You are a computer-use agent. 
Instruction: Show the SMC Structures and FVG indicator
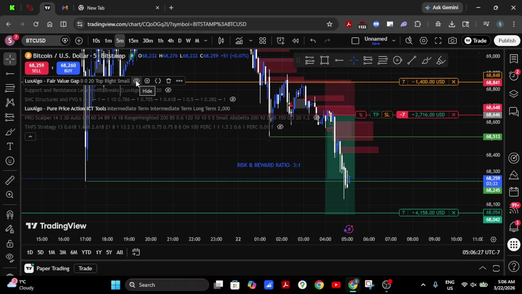(232, 99)
